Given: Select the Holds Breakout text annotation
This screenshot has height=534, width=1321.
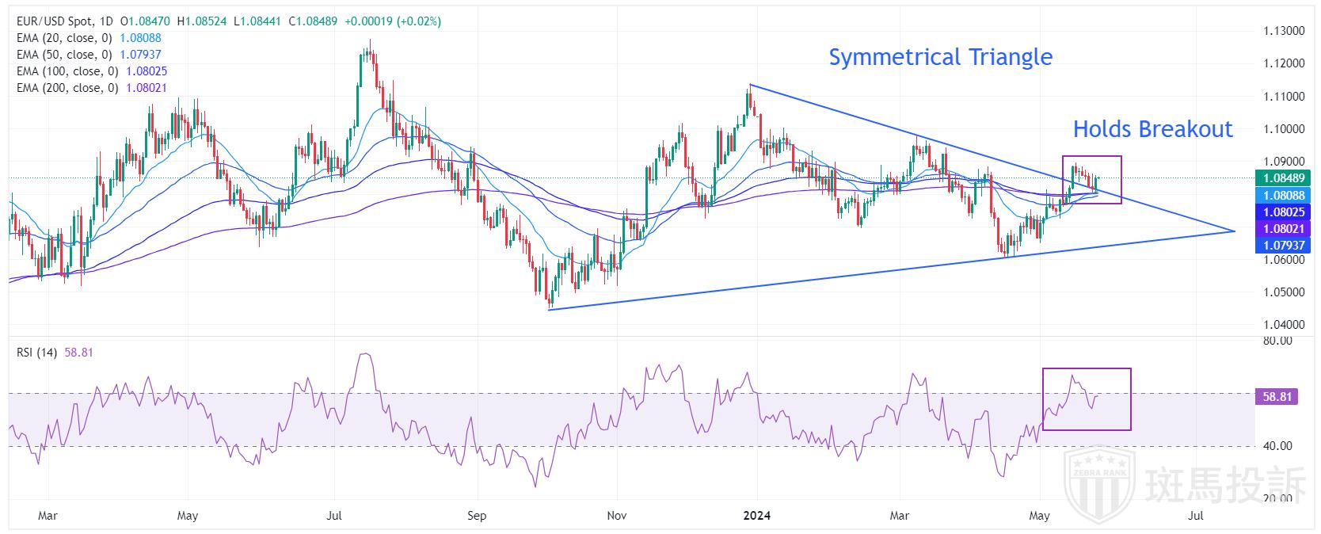Looking at the screenshot, I should pos(1152,129).
